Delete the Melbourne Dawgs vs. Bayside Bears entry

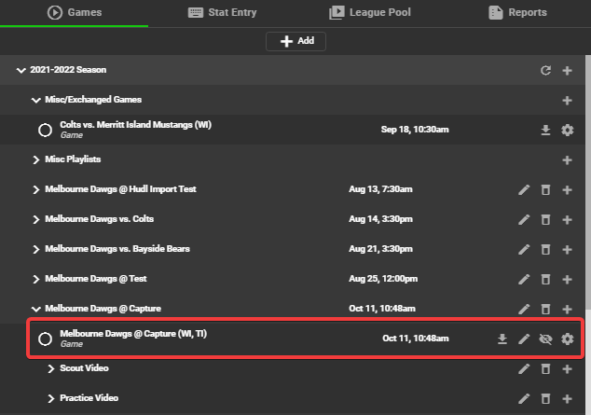[x=545, y=249]
